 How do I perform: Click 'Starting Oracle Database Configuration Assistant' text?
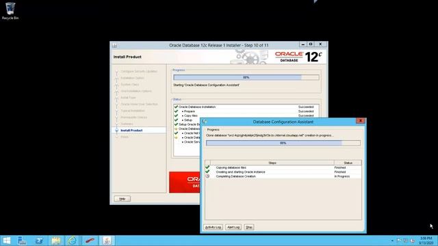tap(207, 85)
